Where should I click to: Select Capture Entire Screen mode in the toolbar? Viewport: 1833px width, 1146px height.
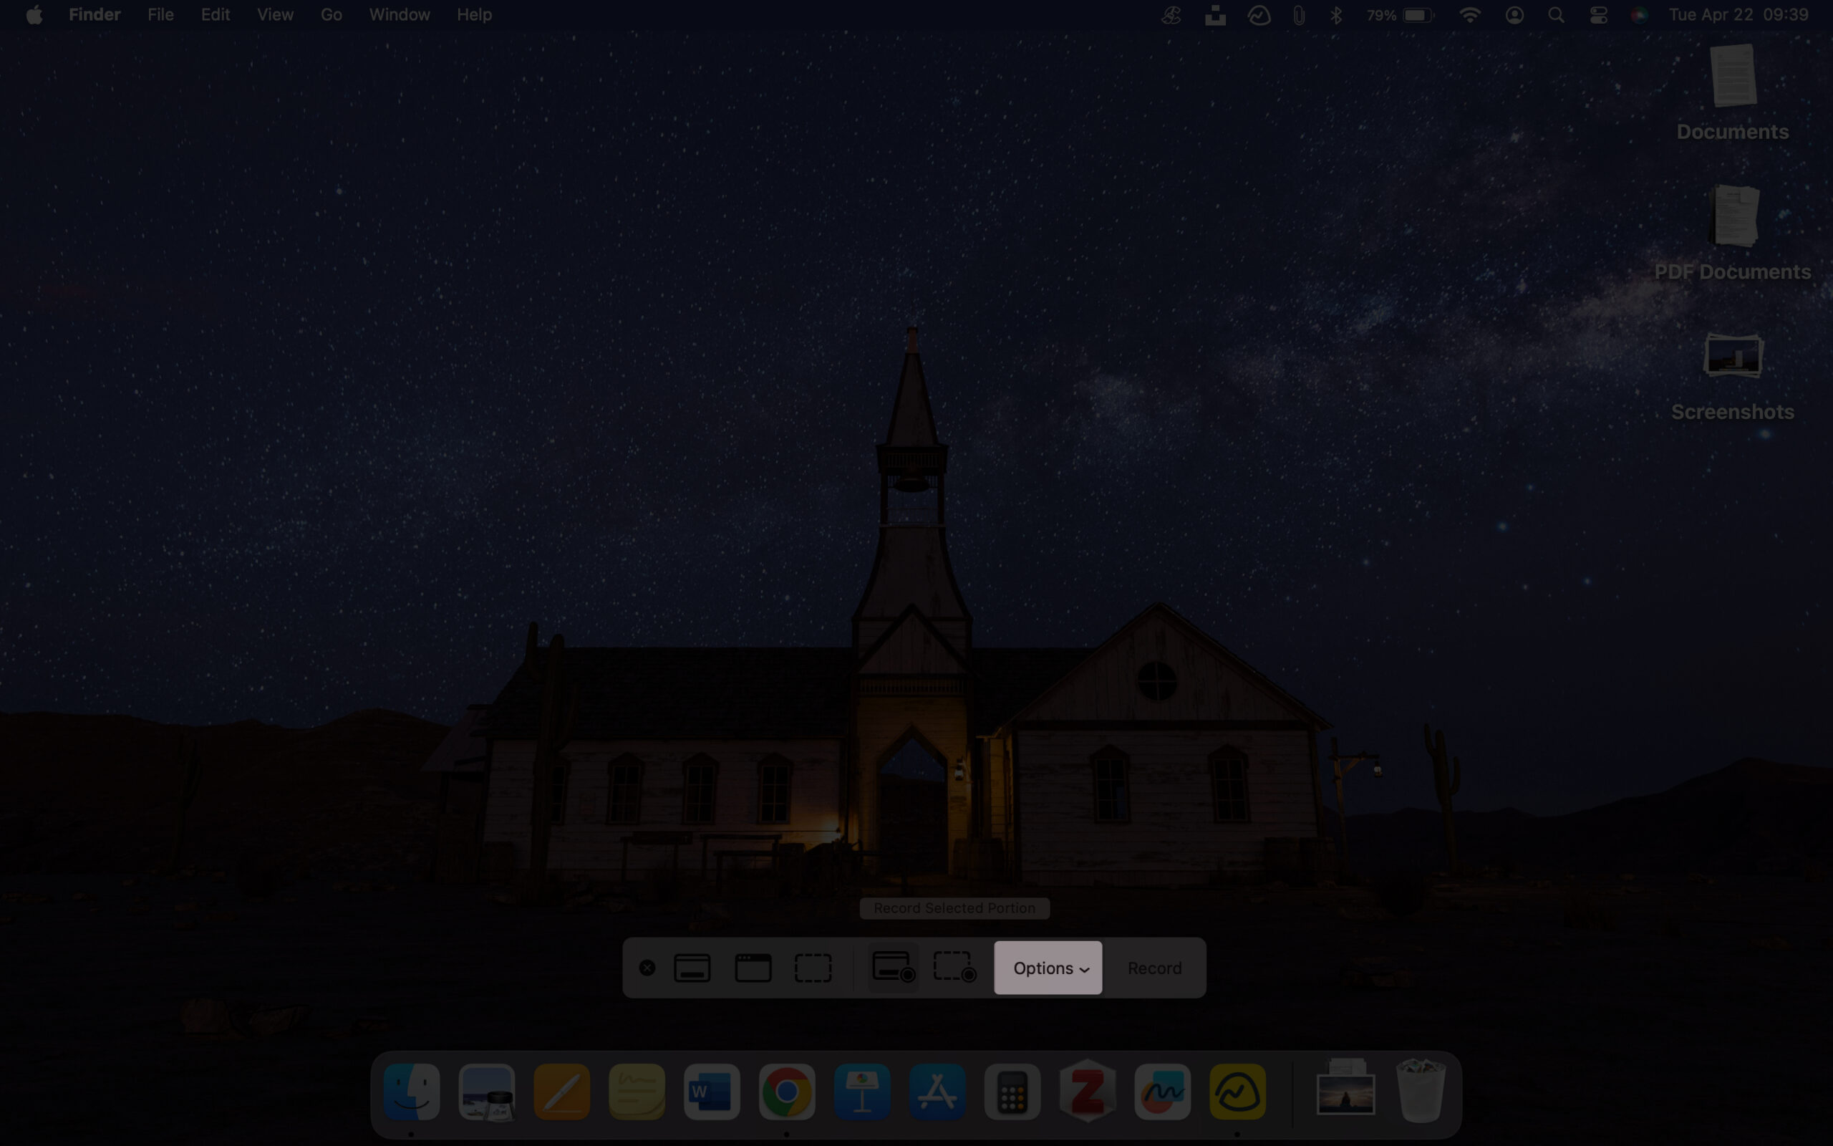[x=691, y=968]
